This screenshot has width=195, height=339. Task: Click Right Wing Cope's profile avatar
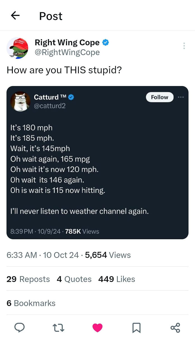click(x=18, y=48)
